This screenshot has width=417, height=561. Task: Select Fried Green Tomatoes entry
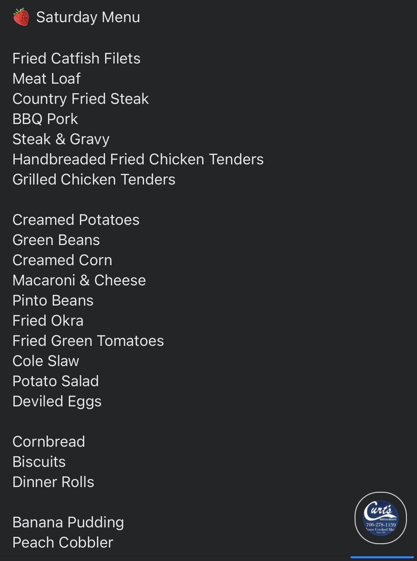88,341
